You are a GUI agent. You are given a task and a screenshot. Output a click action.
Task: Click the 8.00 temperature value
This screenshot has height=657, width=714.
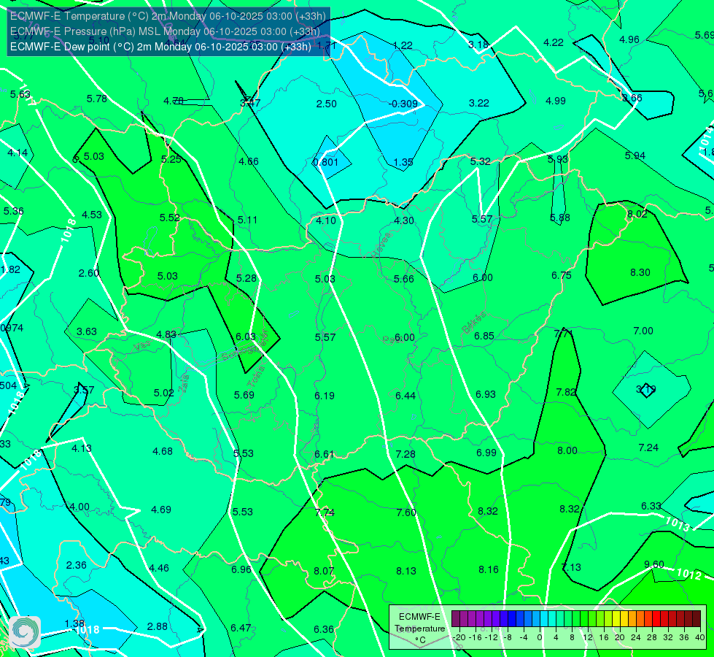pyautogui.click(x=567, y=450)
